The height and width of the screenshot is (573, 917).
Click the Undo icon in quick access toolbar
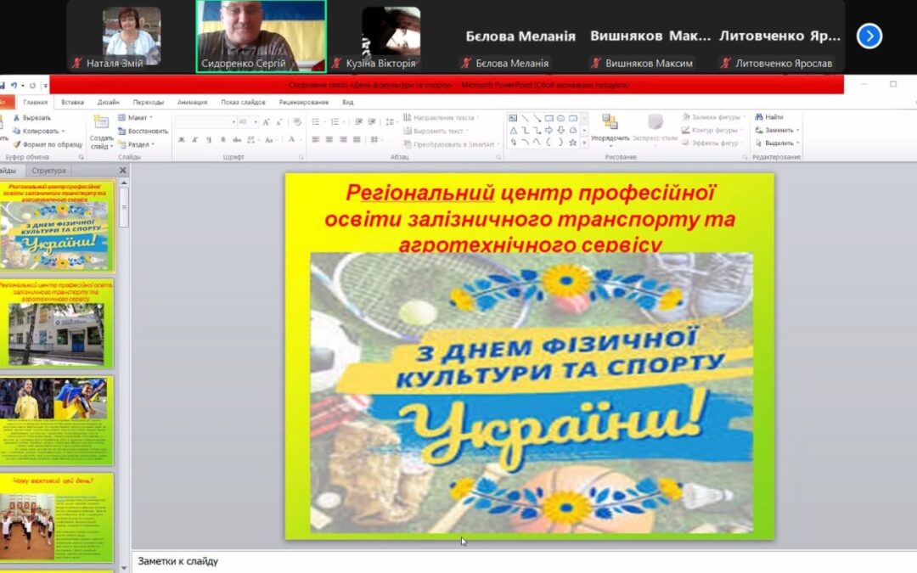point(14,85)
